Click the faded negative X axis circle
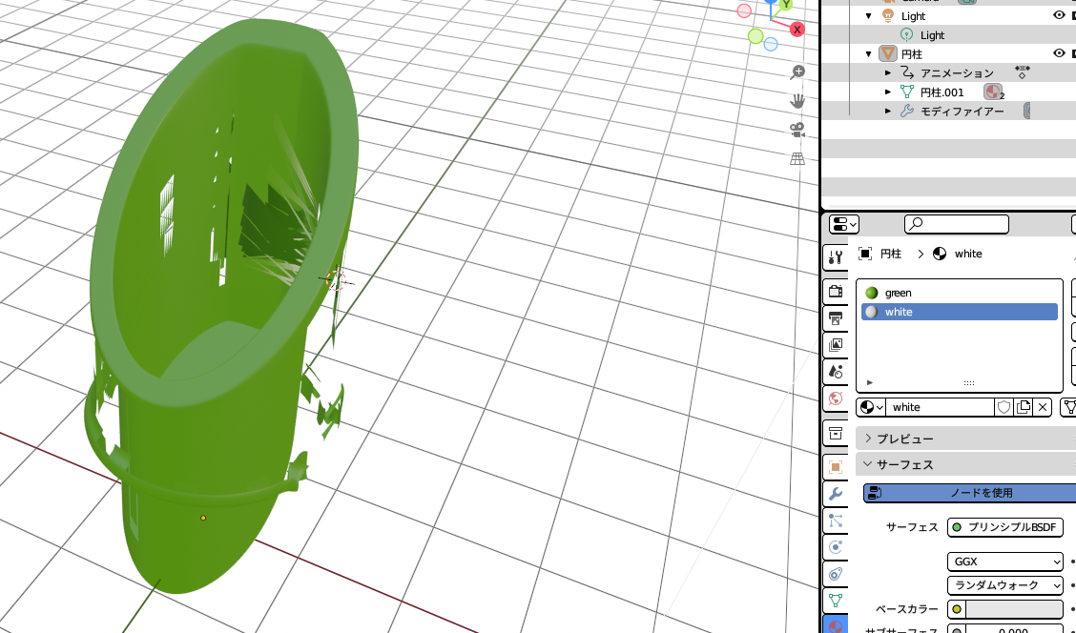This screenshot has height=633, width=1076. (744, 11)
